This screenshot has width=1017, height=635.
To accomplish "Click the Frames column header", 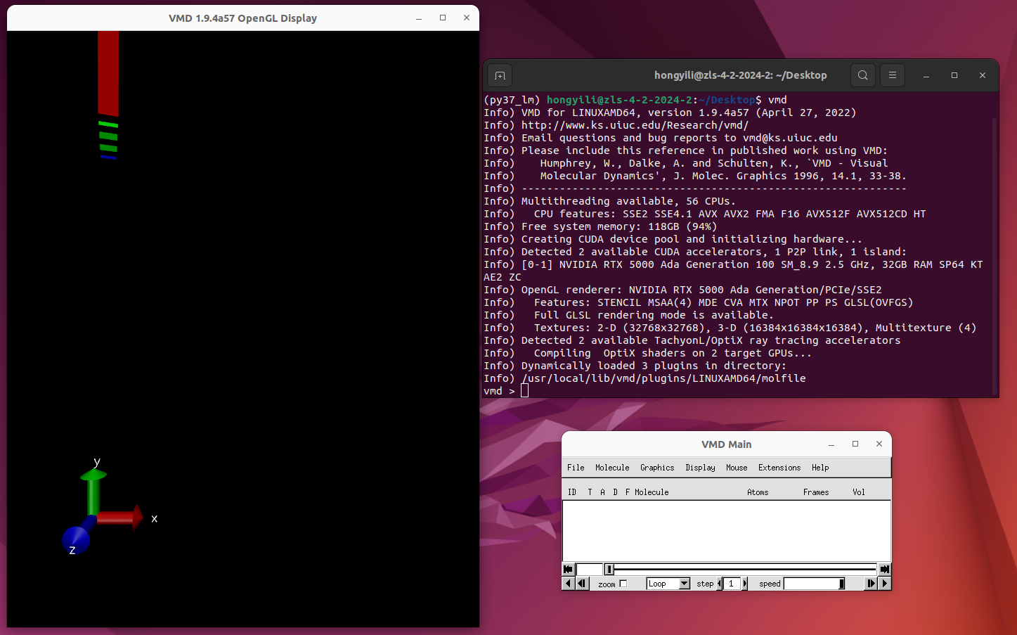I will 816,492.
